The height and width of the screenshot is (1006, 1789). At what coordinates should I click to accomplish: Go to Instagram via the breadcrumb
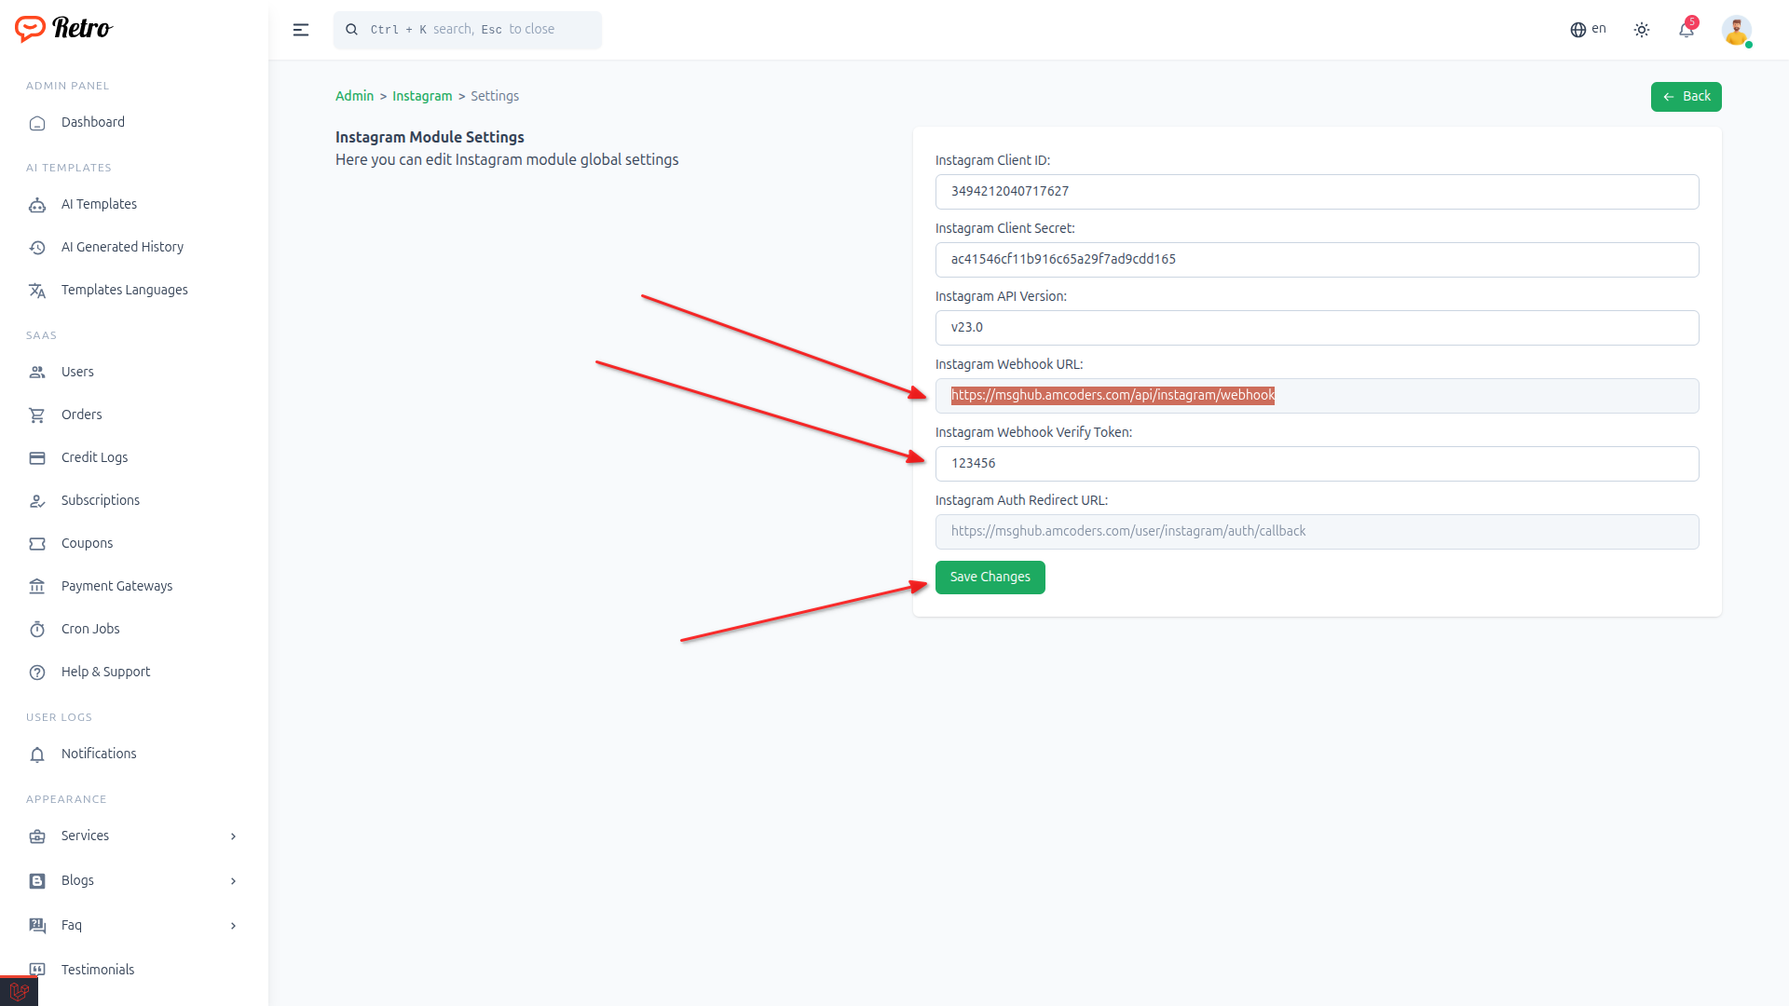tap(422, 95)
